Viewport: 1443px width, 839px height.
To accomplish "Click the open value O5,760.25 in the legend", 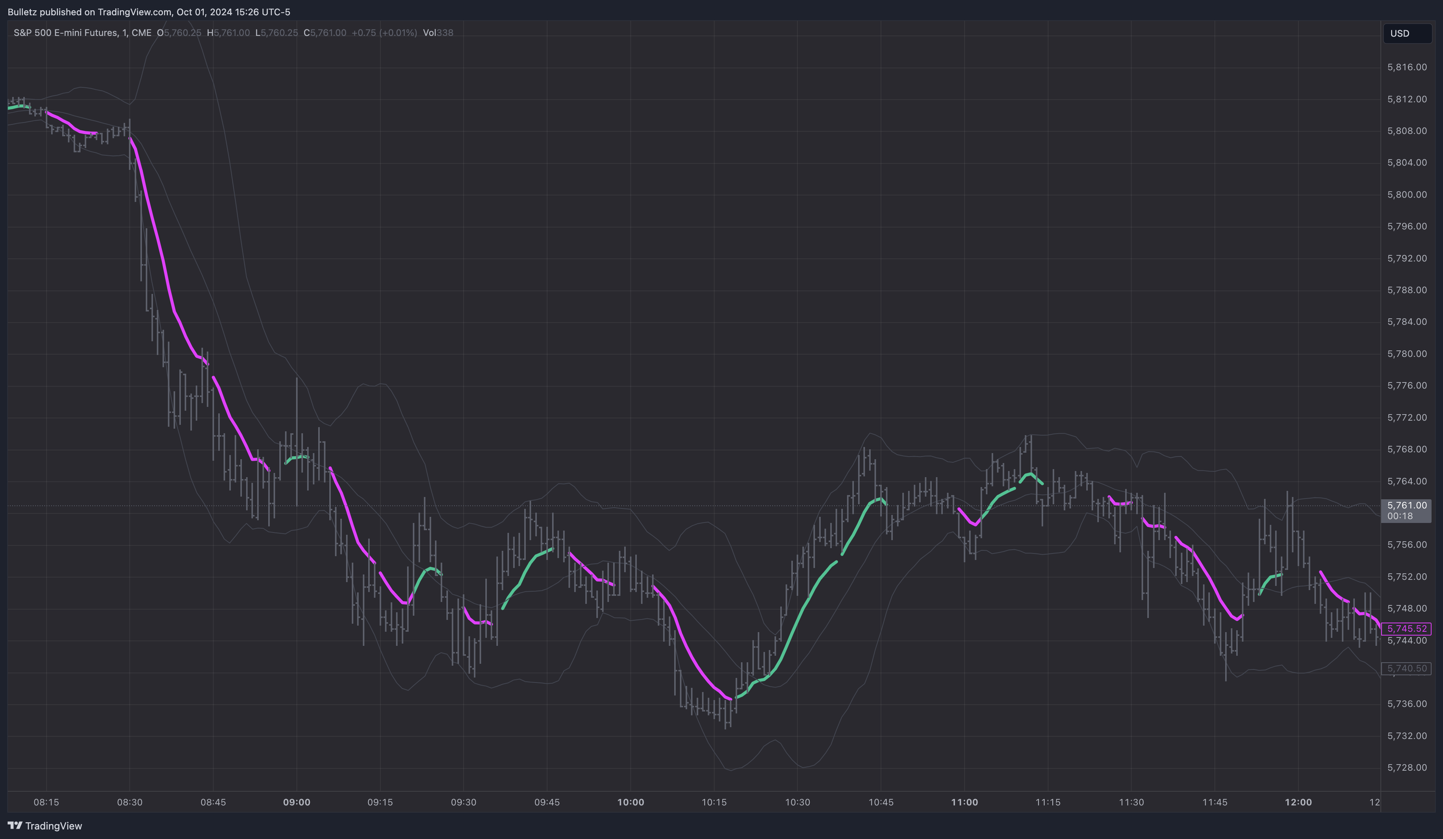I will [x=179, y=33].
